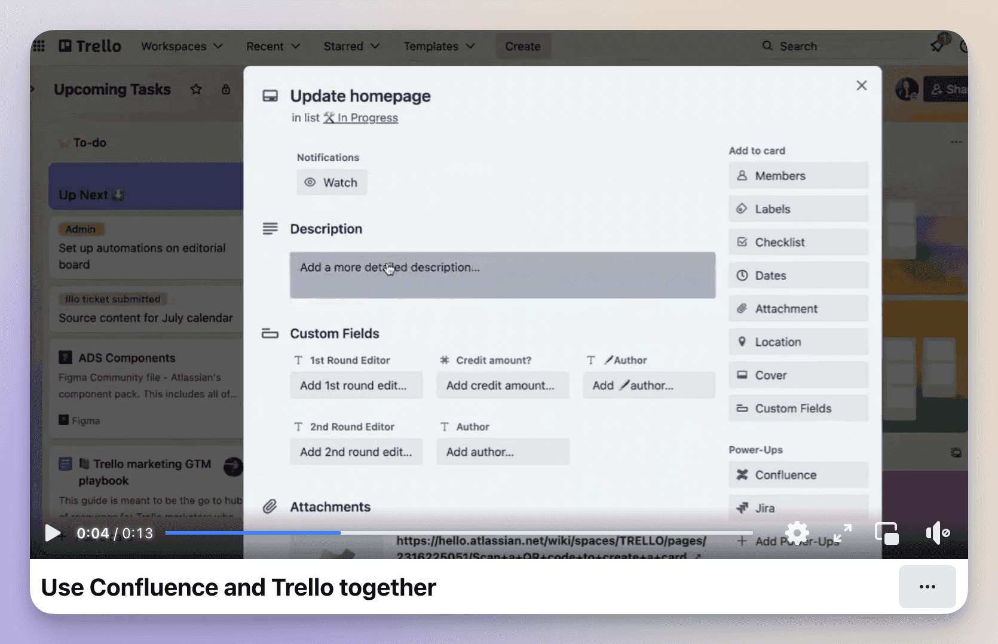
Task: Open the notifications icon in the header
Action: tap(938, 45)
